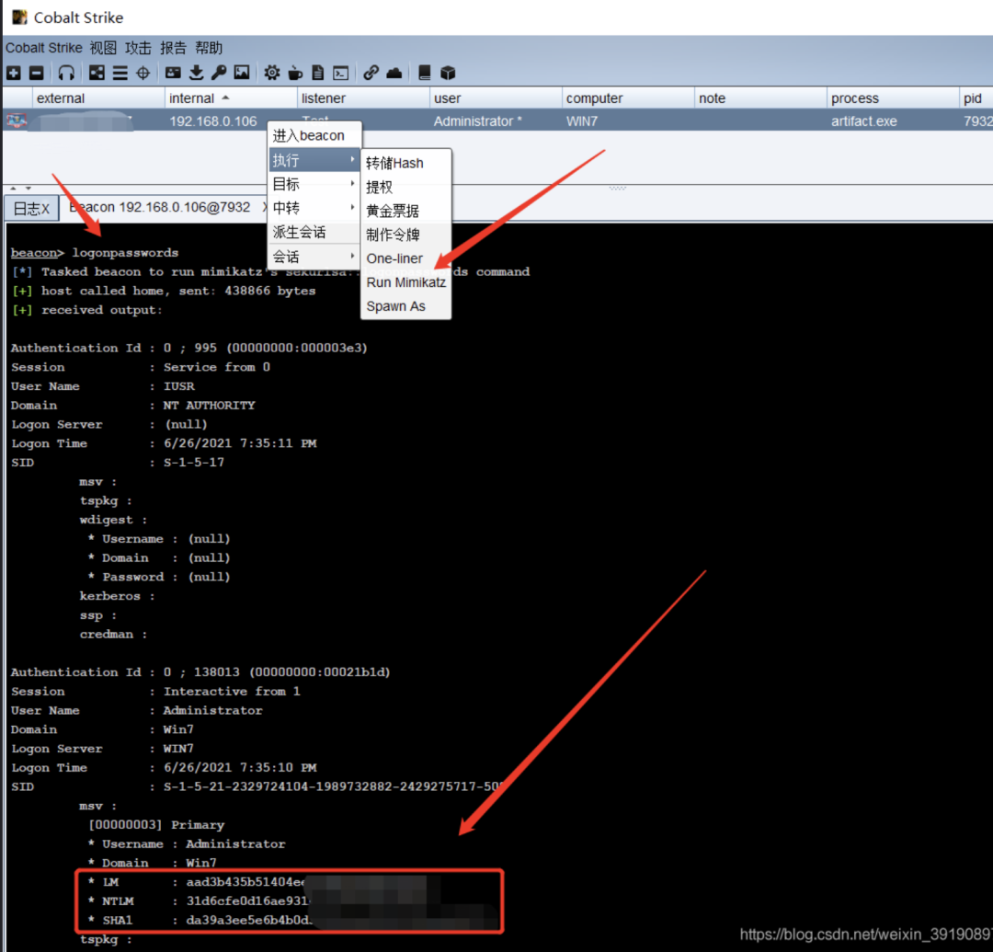
Task: Open the 视图 menu
Action: coord(103,48)
